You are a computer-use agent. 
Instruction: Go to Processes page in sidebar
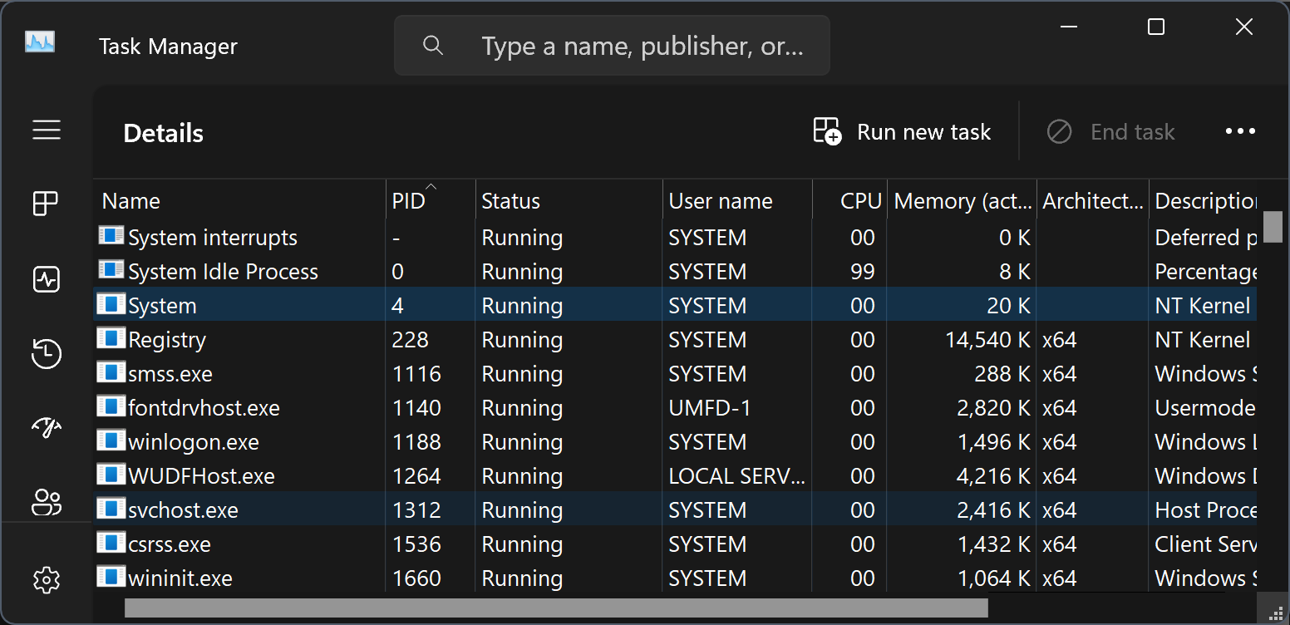(x=46, y=204)
